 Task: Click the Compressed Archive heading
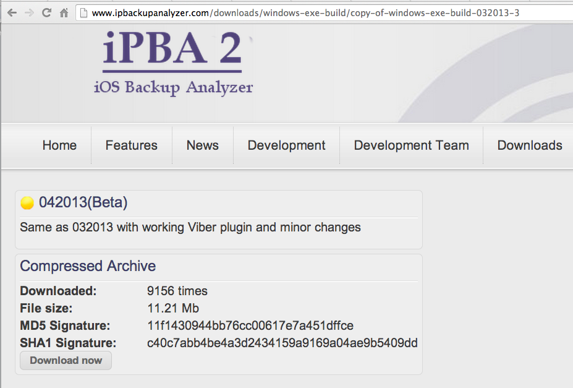pos(88,266)
